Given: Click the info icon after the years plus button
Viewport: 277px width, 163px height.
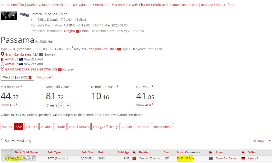Looking at the screenshot, I should 72,104.
